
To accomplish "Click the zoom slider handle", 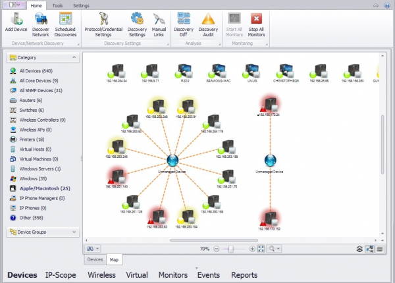I will 230,249.
